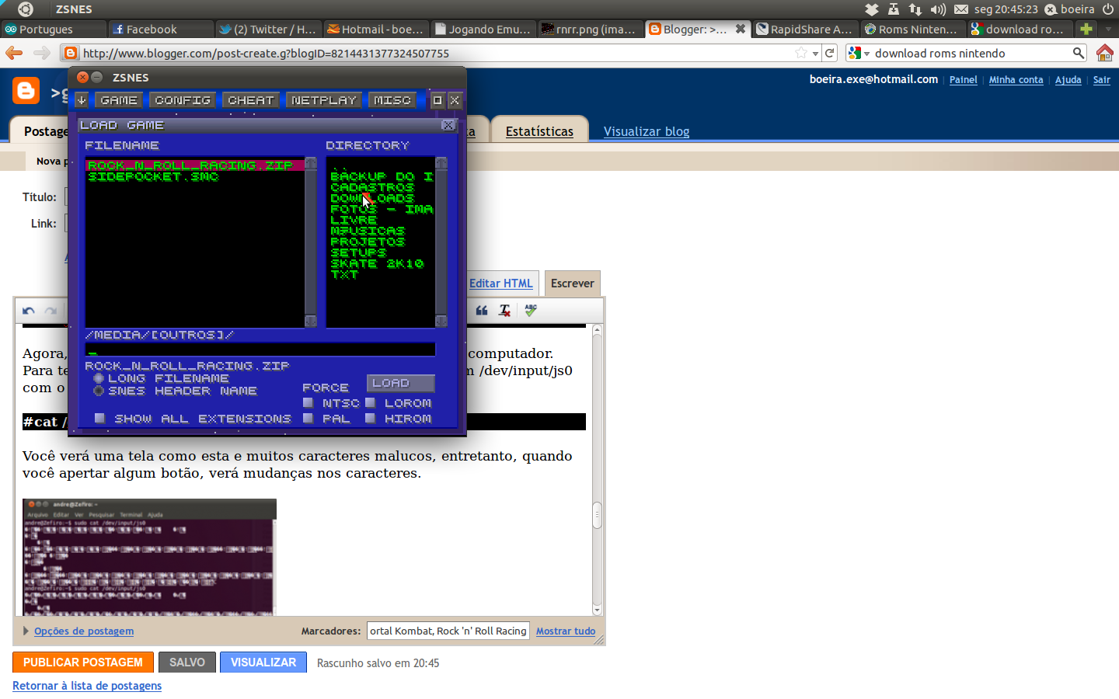The height and width of the screenshot is (699, 1119).
Task: Select ROCK_N_ROLL_RACING.ZIP in filename list
Action: [x=194, y=165]
